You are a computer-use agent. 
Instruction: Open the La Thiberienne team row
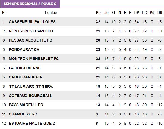coord(82,68)
